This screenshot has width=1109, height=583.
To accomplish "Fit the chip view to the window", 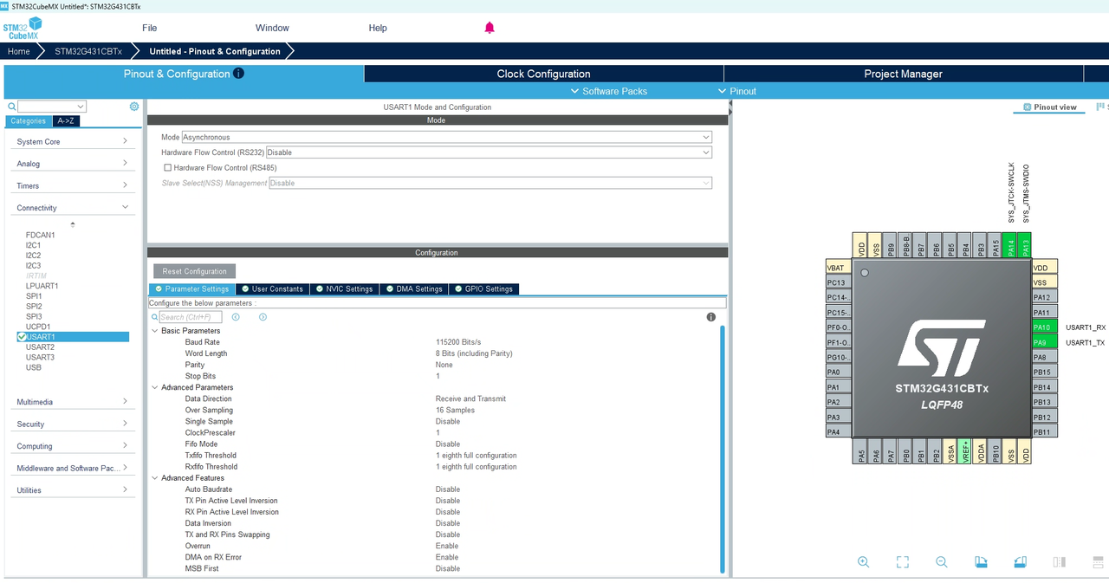I will pyautogui.click(x=902, y=562).
